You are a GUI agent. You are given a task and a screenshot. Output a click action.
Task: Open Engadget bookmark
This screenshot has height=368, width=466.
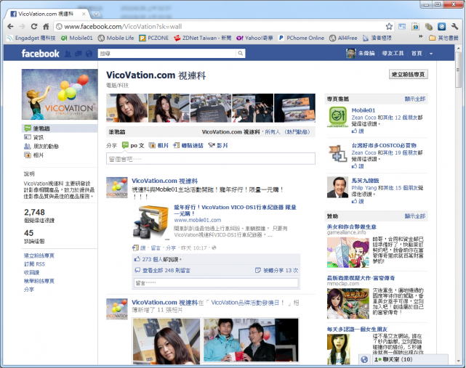coord(31,38)
